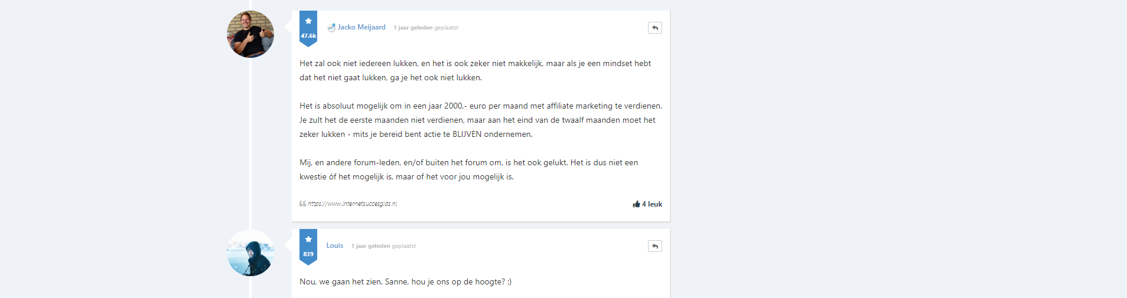Visit the internetsuccesgids.nl signature link
This screenshot has width=1127, height=298.
pyautogui.click(x=353, y=204)
